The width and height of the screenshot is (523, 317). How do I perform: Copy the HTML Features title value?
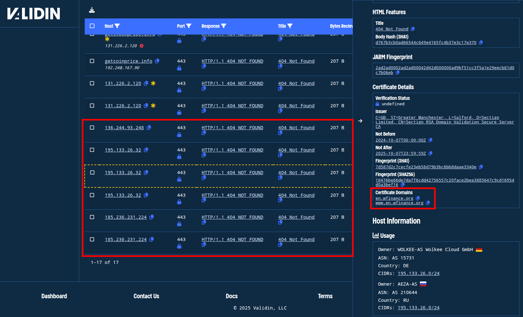click(x=413, y=29)
